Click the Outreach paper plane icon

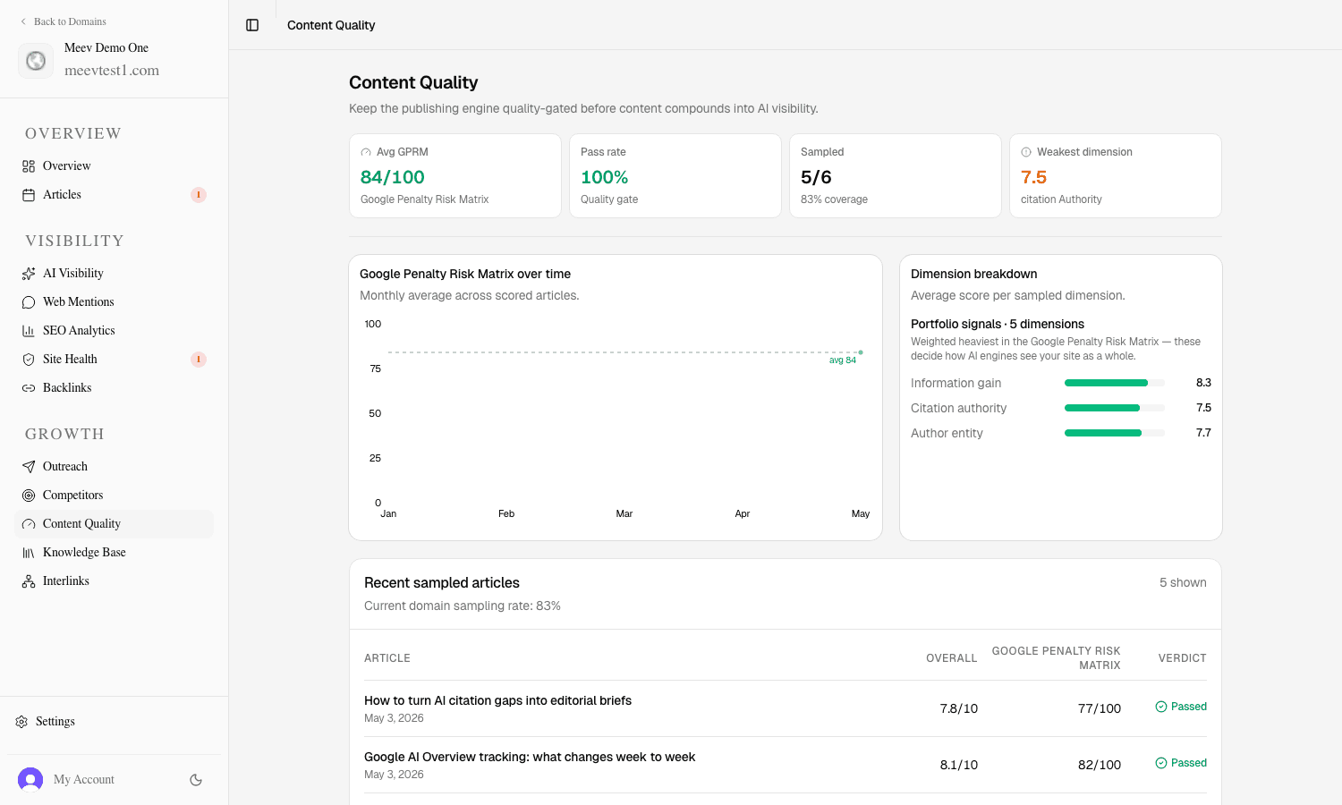29,467
